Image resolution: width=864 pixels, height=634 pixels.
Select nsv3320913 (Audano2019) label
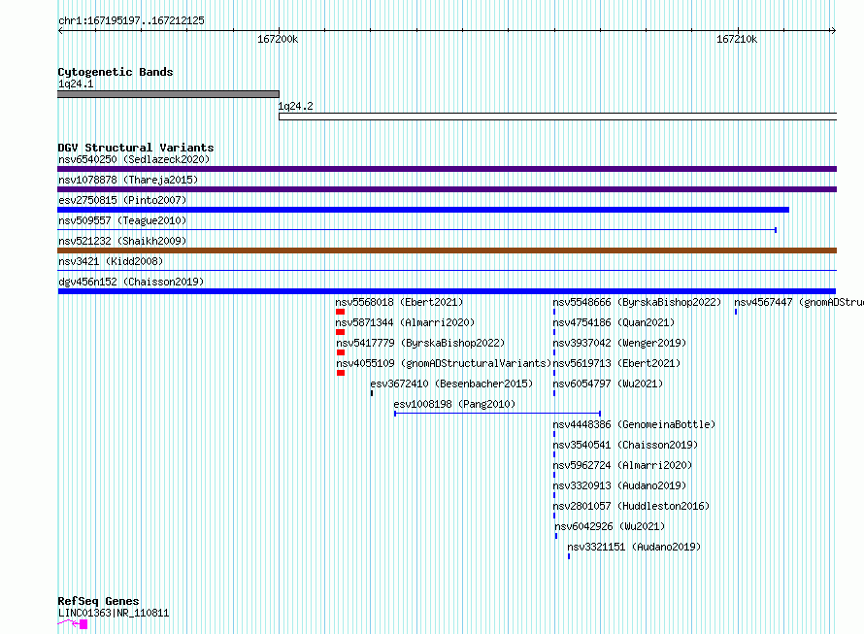tap(619, 485)
